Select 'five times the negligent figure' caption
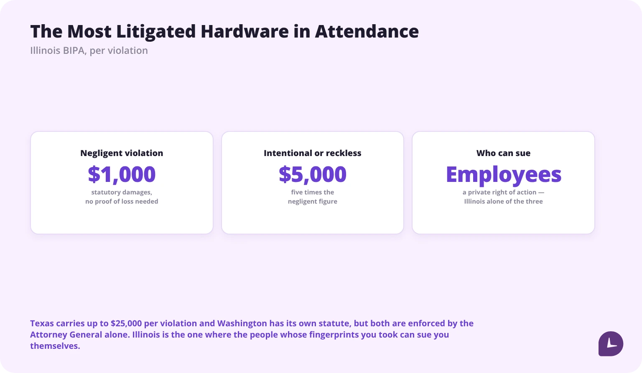The image size is (642, 373). pyautogui.click(x=313, y=197)
